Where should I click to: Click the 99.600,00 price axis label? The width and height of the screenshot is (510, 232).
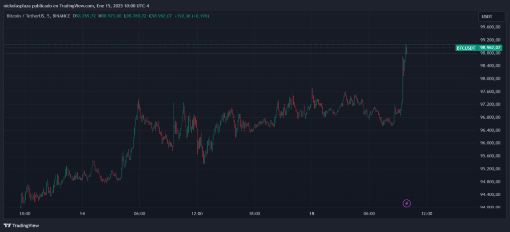click(x=490, y=27)
